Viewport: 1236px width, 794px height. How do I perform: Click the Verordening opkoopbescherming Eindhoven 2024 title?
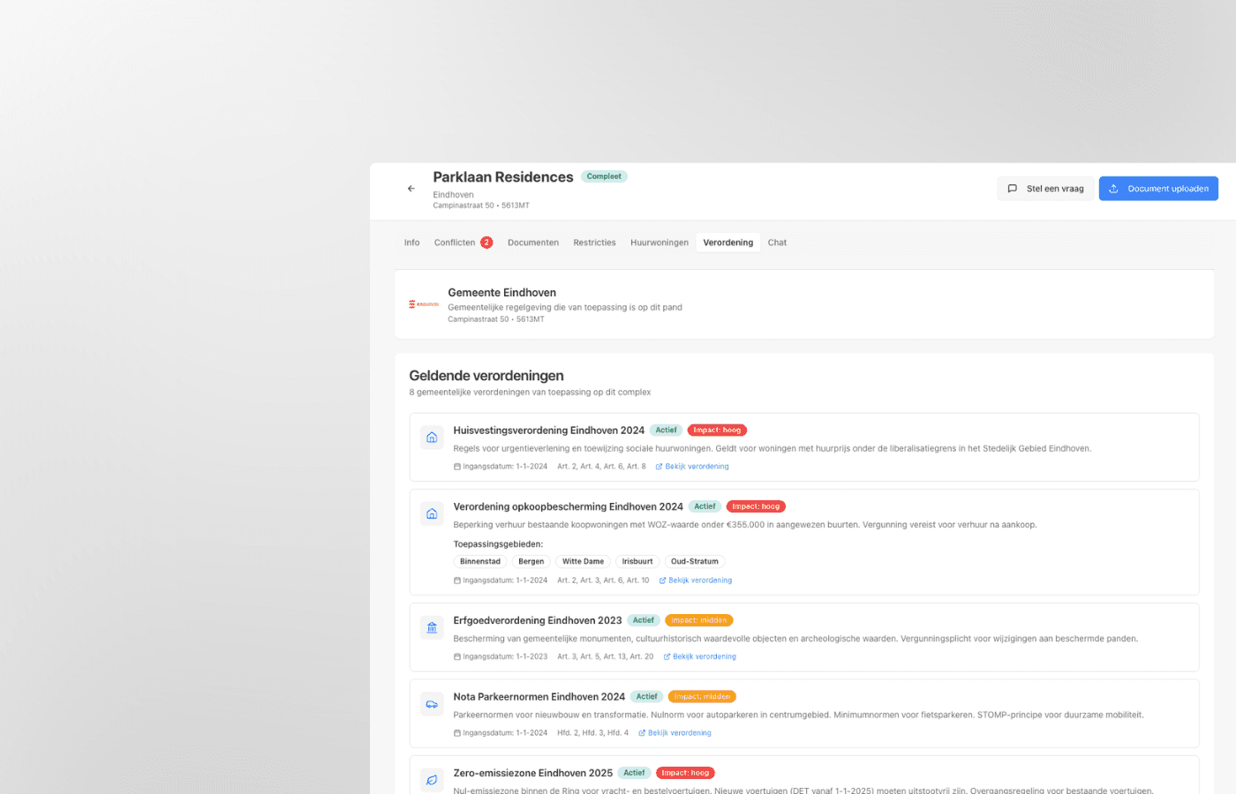pyautogui.click(x=569, y=506)
